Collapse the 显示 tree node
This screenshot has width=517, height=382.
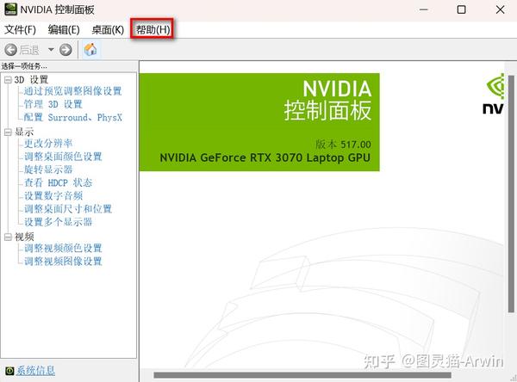(8, 132)
